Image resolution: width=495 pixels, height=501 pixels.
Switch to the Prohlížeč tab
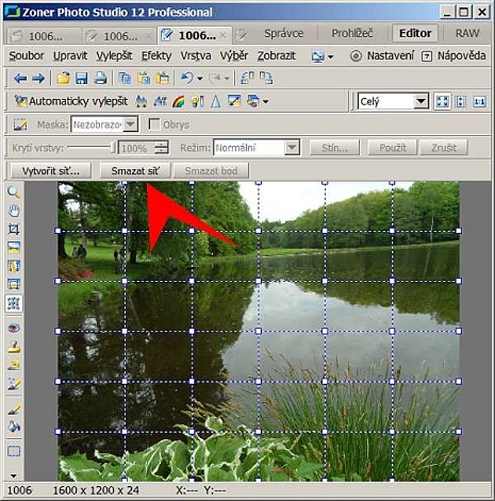[x=353, y=33]
